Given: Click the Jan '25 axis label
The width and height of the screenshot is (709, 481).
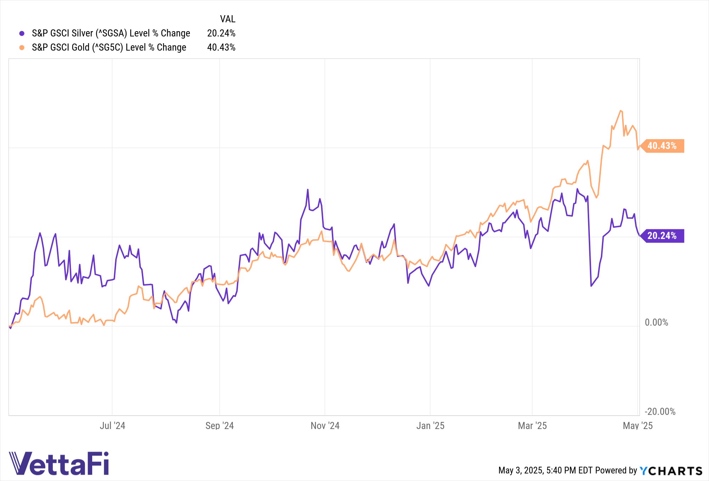Looking at the screenshot, I should pos(430,425).
